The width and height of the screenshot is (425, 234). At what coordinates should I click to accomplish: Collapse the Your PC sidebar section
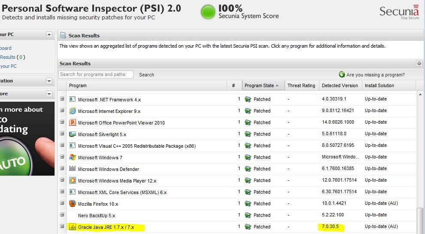[49, 34]
